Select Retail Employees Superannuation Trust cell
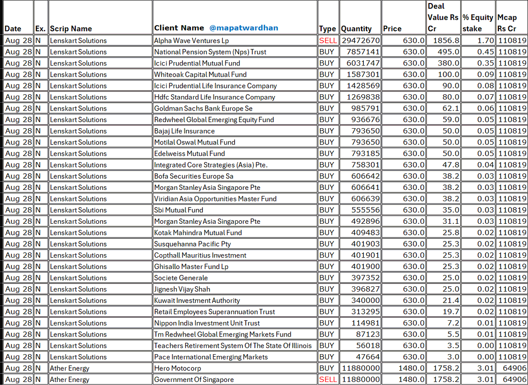Screen dimensions: 528x385 (235, 312)
